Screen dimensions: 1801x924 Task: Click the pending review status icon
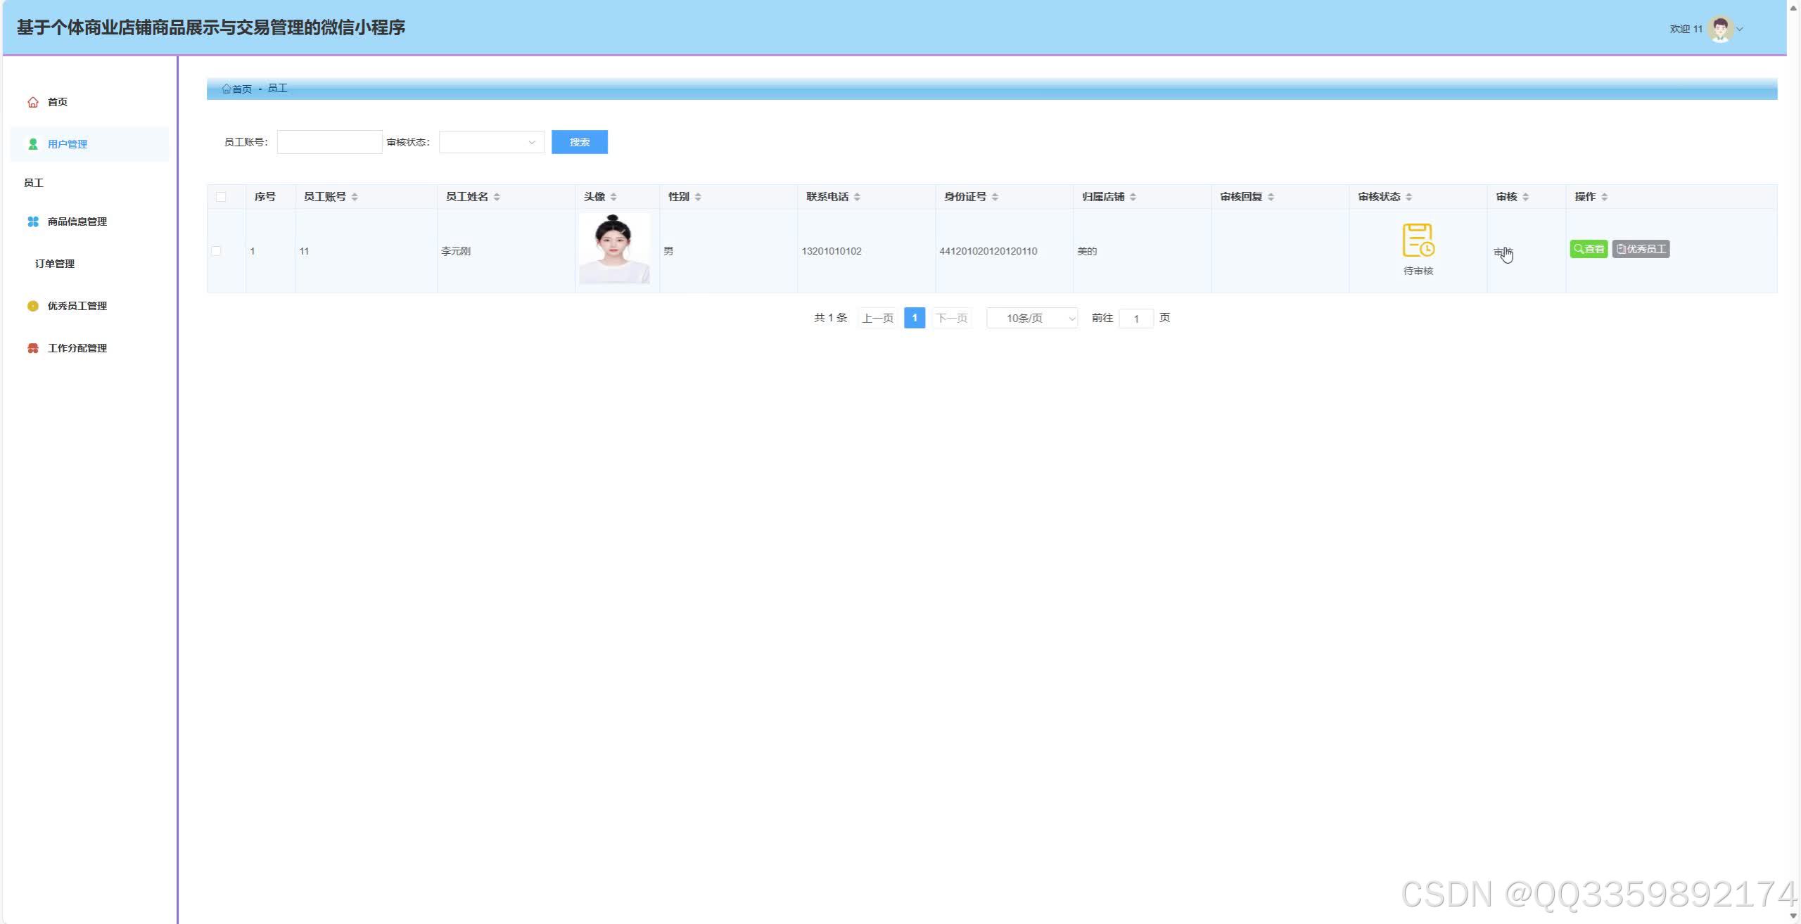point(1418,240)
